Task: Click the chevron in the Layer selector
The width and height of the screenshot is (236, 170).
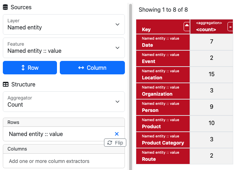Action: coord(117,24)
